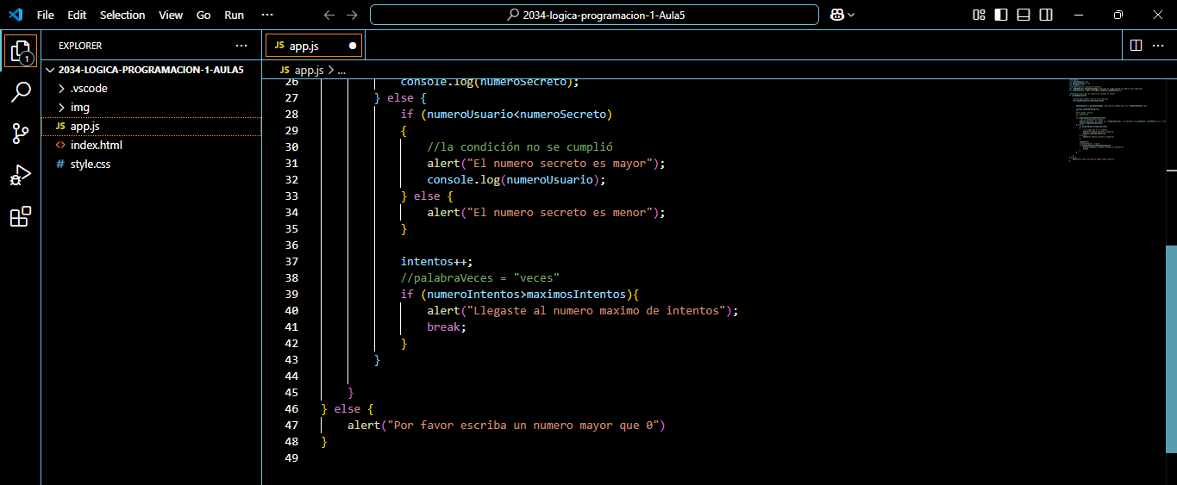This screenshot has height=485, width=1177.
Task: Select the app.js editor tab
Action: pos(314,45)
